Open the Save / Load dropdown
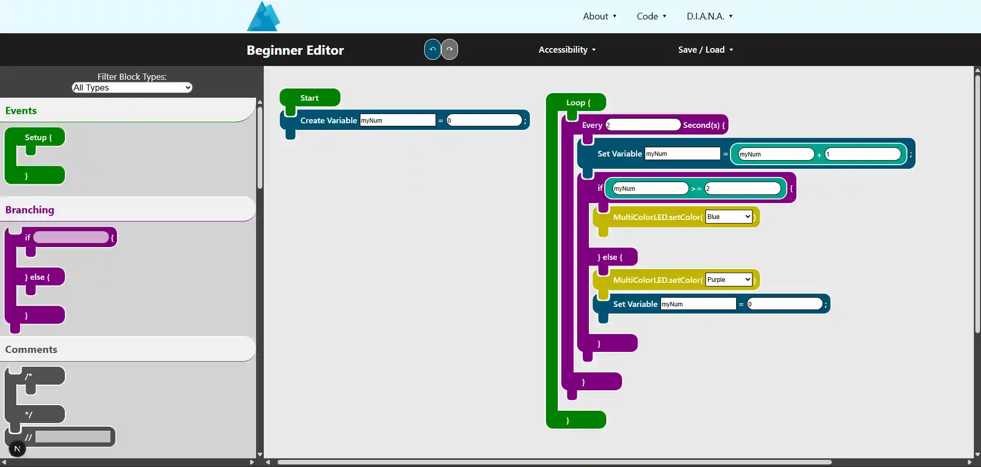This screenshot has width=981, height=467. tap(705, 49)
